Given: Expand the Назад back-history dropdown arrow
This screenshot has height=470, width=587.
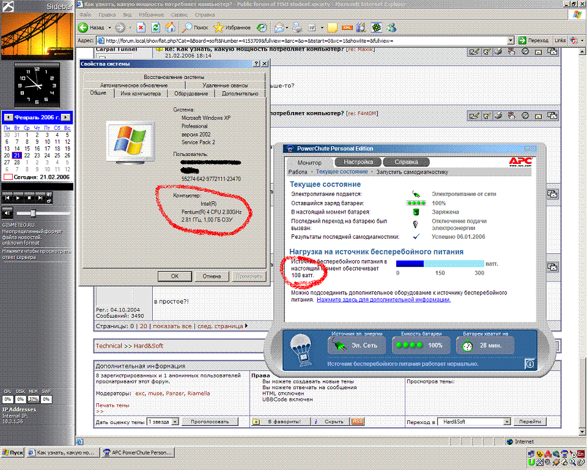Looking at the screenshot, I should click(x=109, y=28).
